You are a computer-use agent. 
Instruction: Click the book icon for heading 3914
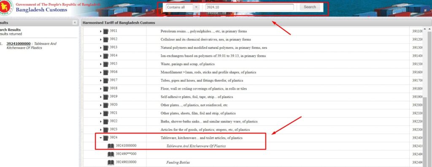[106, 56]
